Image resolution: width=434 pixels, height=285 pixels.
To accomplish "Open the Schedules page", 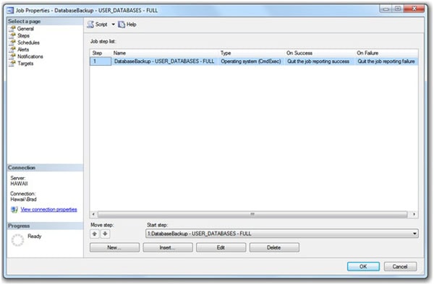I will pos(28,43).
